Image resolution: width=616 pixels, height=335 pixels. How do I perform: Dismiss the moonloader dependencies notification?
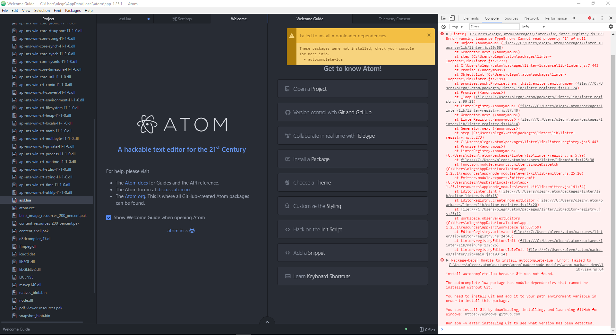[429, 35]
